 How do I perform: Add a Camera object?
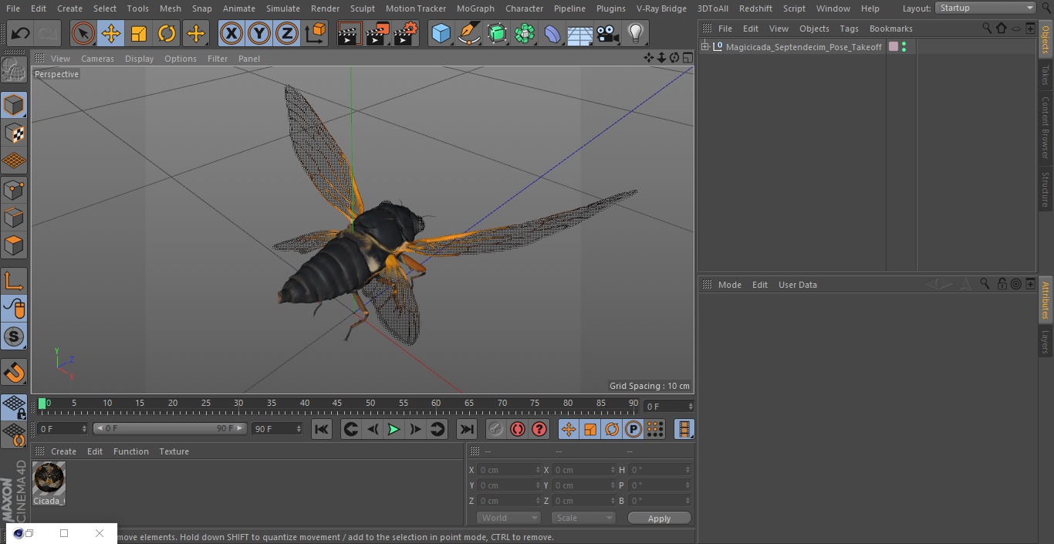coord(608,33)
